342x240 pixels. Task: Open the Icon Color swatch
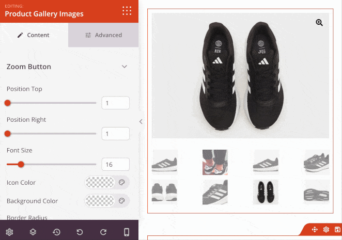[100, 182]
